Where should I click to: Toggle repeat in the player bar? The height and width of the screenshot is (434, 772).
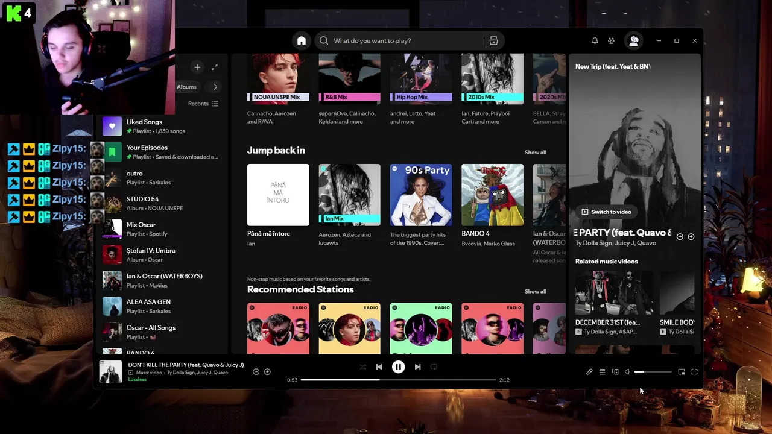pyautogui.click(x=434, y=366)
